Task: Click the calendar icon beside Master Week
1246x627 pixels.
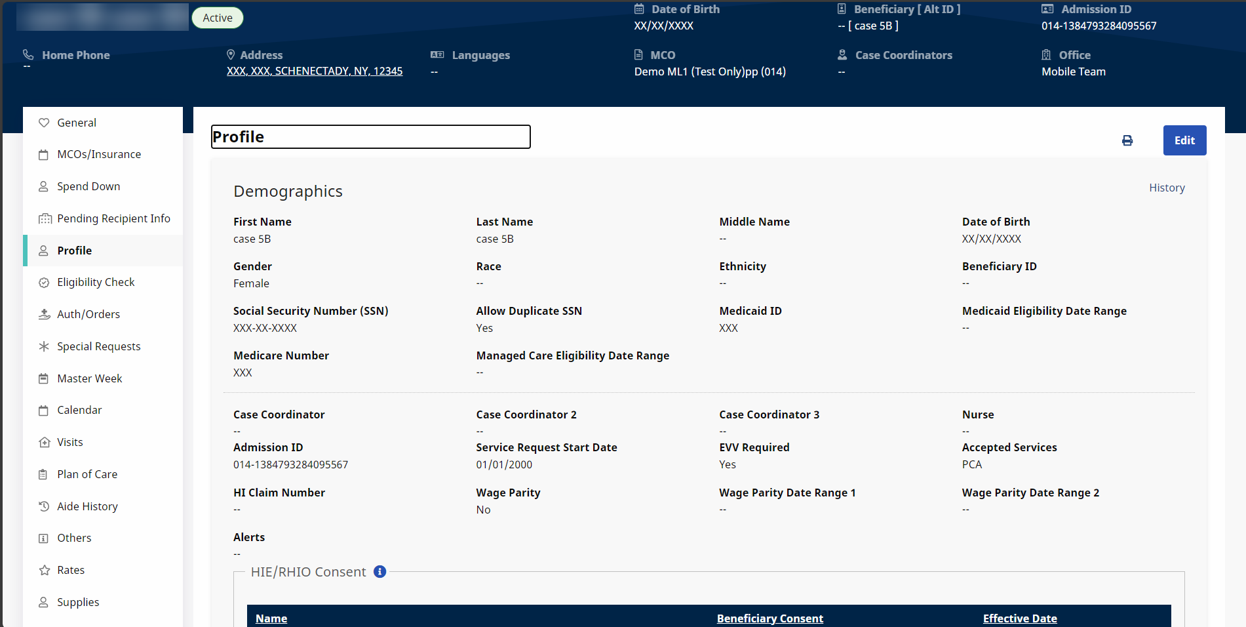Action: click(44, 378)
